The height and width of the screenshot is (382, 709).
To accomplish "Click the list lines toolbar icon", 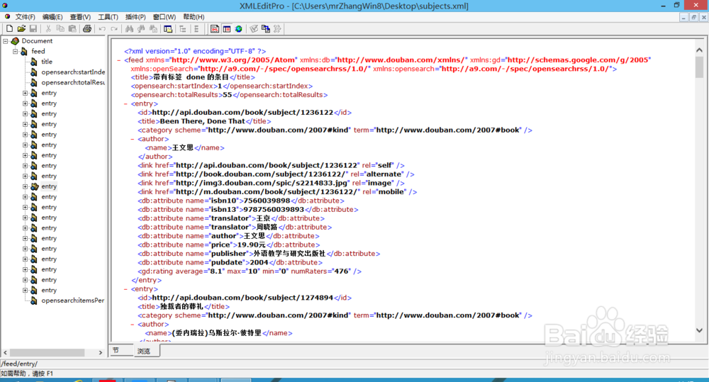I will tap(196, 29).
